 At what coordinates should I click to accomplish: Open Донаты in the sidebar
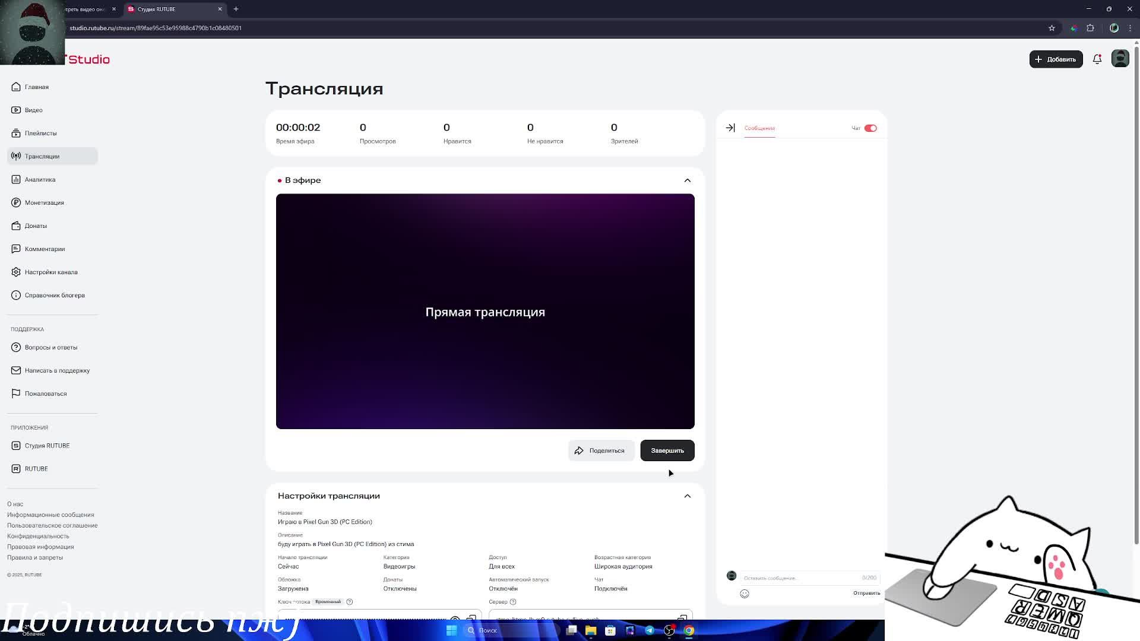pos(36,226)
